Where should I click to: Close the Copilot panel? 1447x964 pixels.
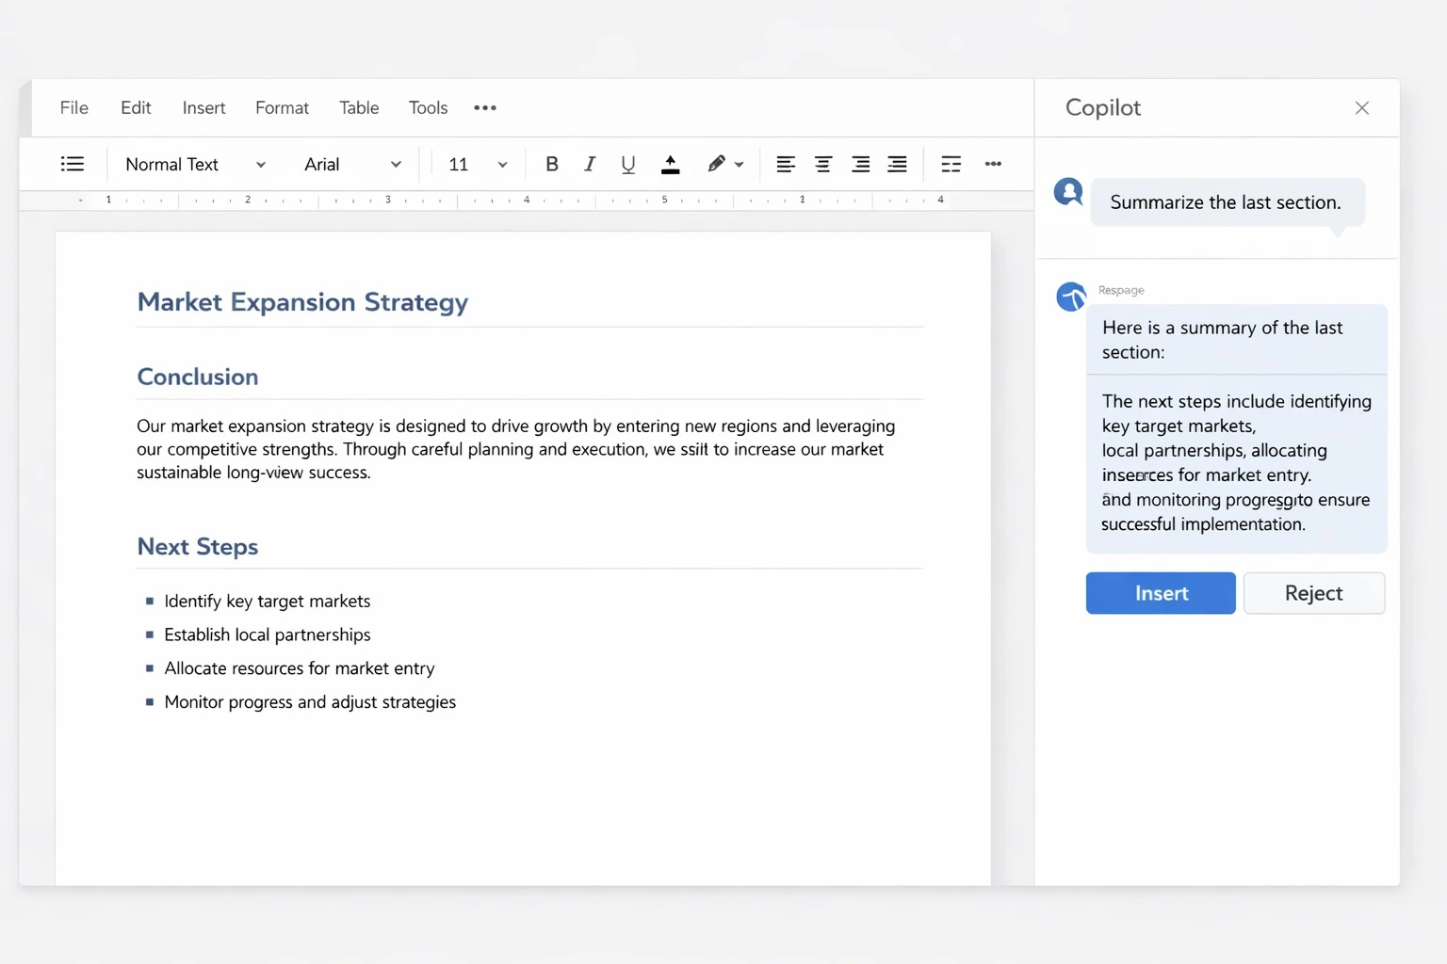click(x=1362, y=107)
